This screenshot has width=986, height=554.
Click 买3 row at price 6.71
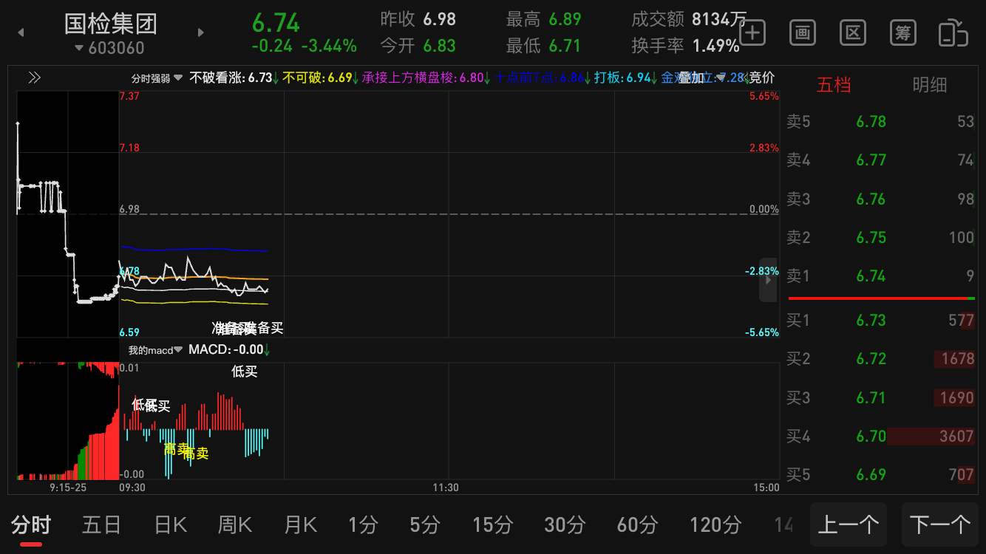[x=881, y=398]
